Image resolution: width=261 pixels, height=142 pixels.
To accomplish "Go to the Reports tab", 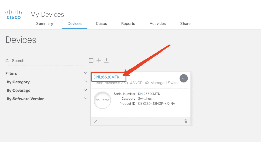I will click(x=128, y=24).
